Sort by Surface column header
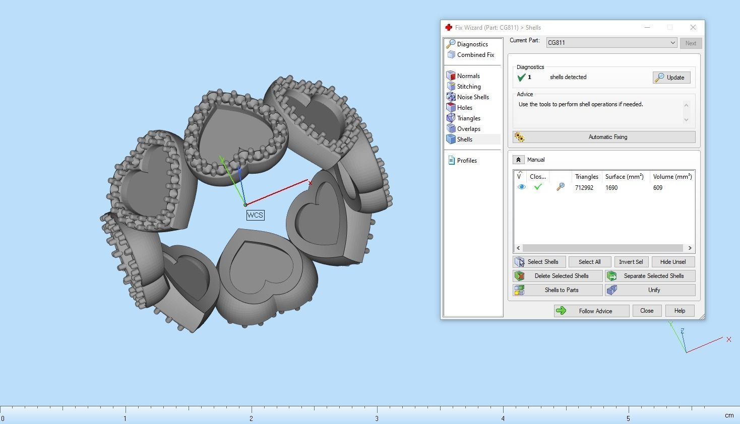This screenshot has width=740, height=424. coord(625,177)
